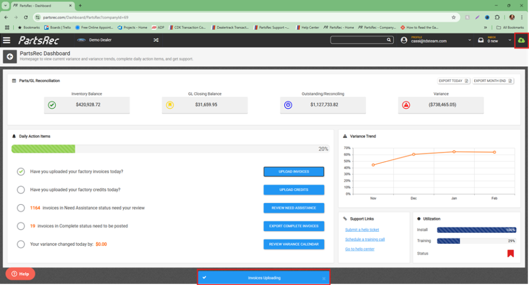Toggle the Complete status invoices circle
Viewport: 529px width, 285px height.
click(x=21, y=226)
